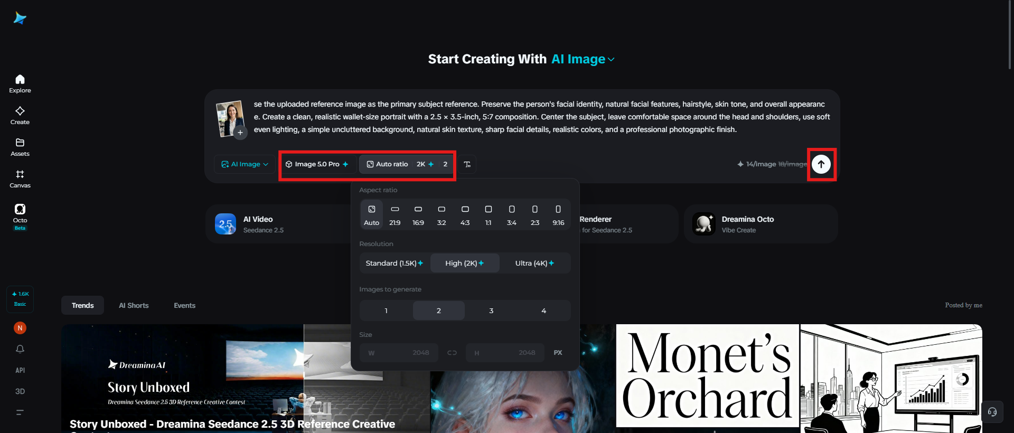Open the N user profile avatar
The width and height of the screenshot is (1014, 433).
[x=20, y=328]
